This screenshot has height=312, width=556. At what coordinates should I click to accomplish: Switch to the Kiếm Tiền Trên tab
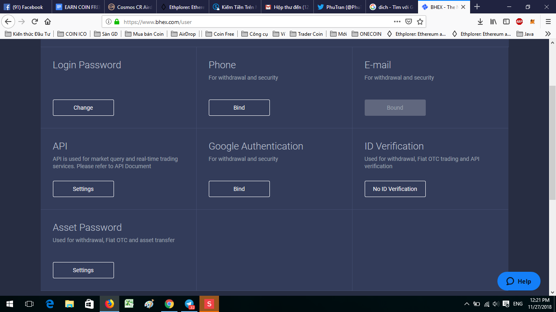(x=234, y=7)
